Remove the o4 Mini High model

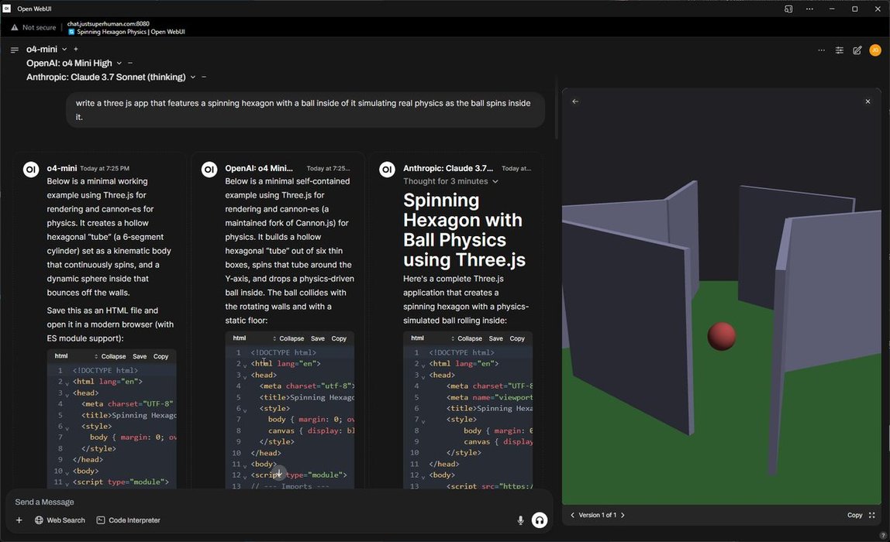130,63
